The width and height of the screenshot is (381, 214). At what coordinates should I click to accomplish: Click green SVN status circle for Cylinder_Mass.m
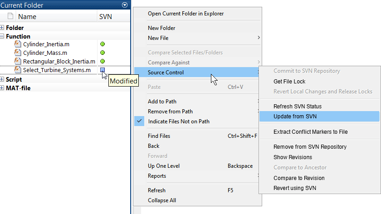tap(103, 53)
